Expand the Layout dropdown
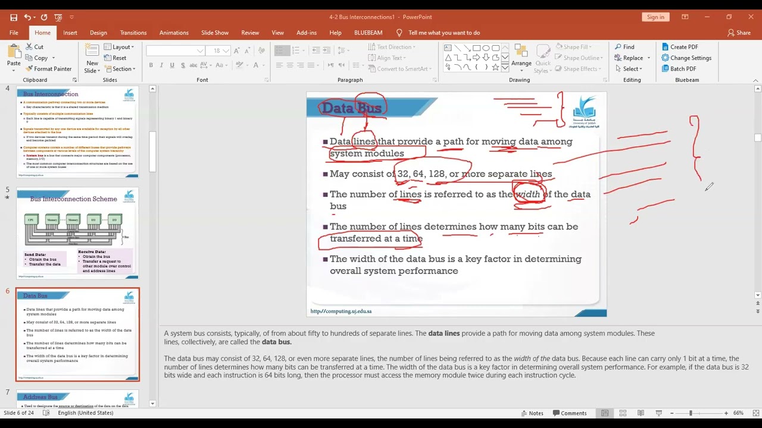This screenshot has height=428, width=762. (x=119, y=47)
